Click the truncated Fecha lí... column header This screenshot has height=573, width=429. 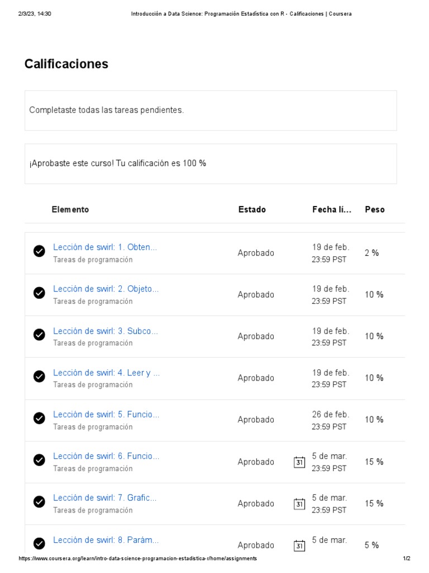(332, 209)
